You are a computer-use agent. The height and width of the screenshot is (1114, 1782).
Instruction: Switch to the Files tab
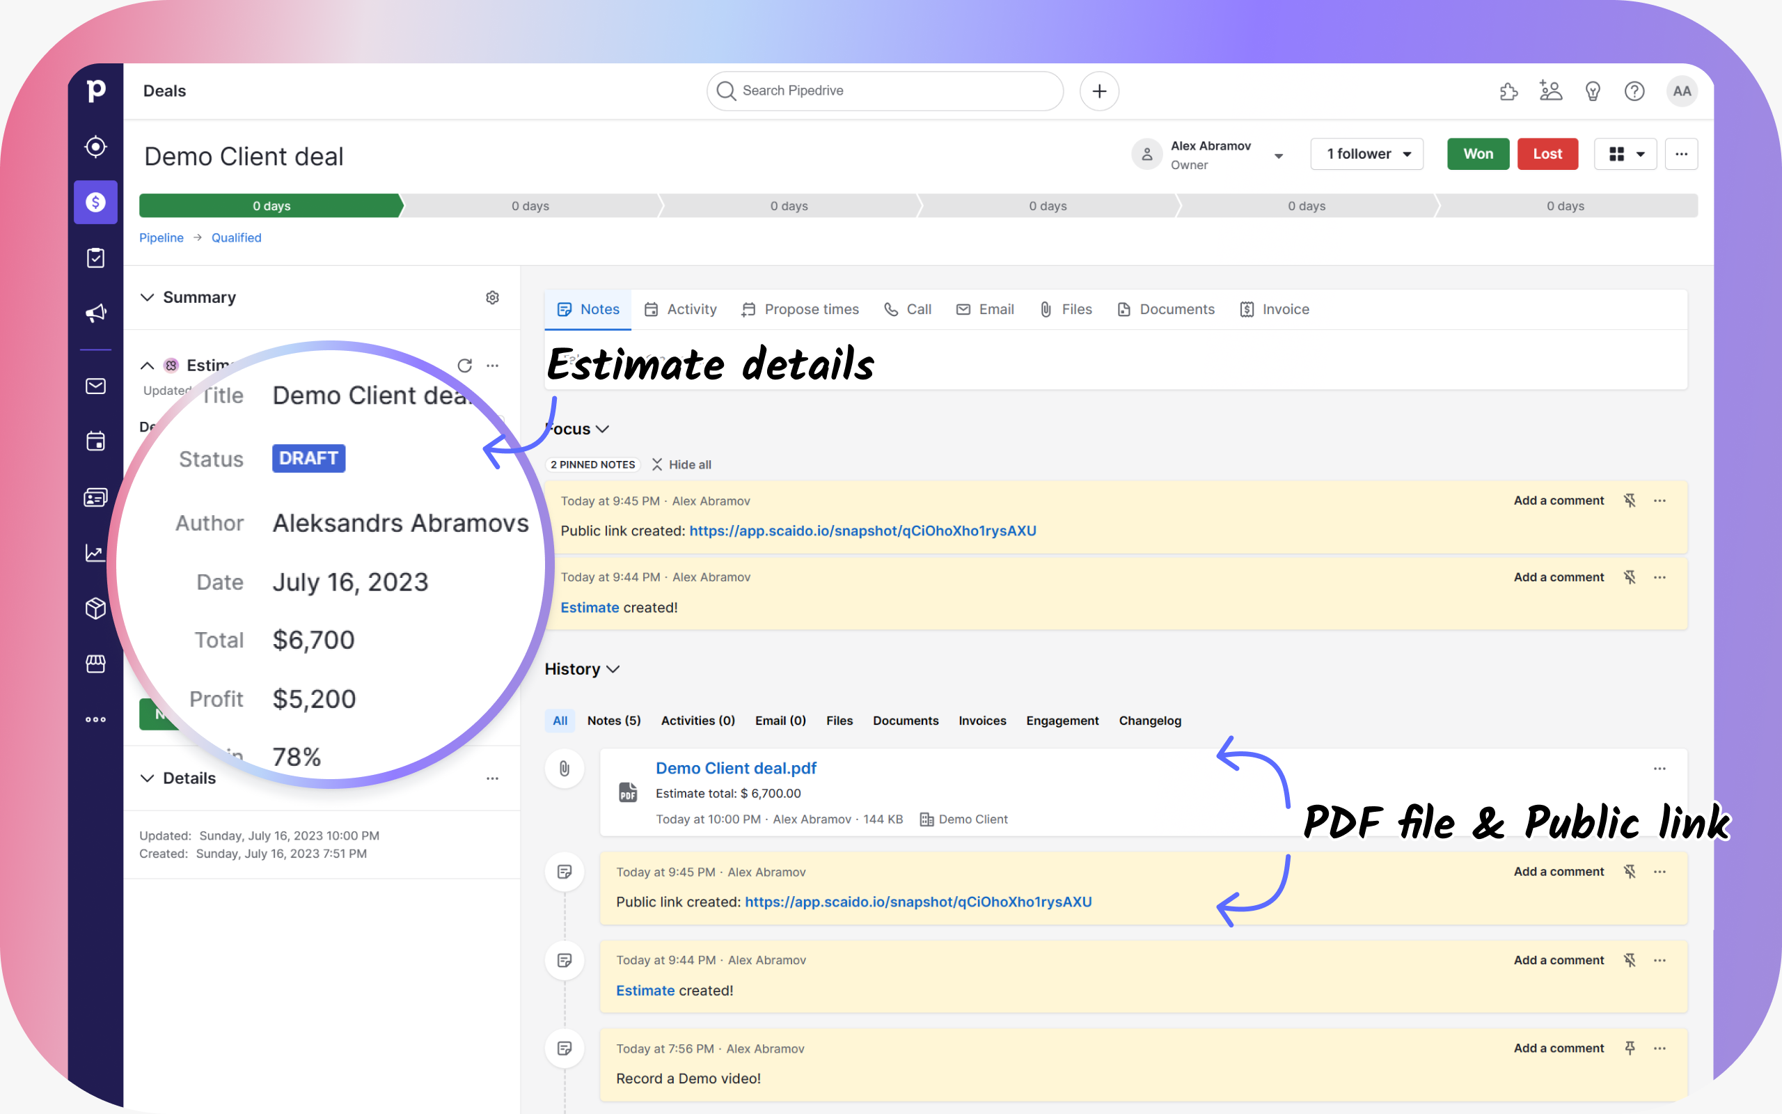click(1065, 309)
